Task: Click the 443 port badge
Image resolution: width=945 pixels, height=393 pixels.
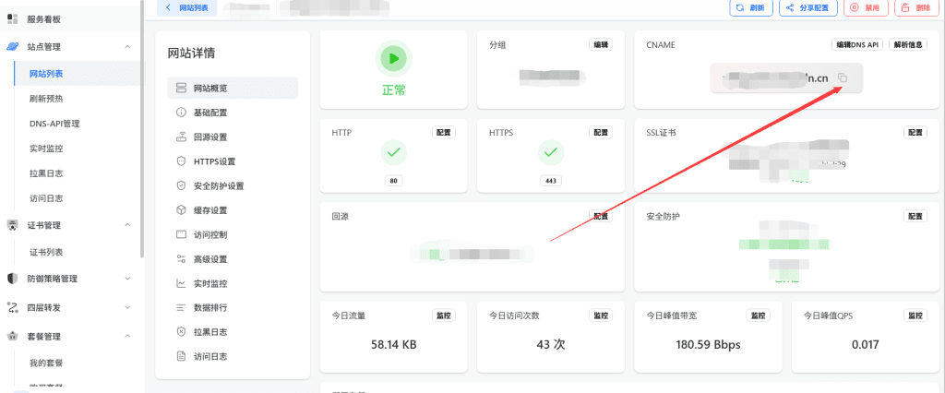Action: tap(550, 180)
